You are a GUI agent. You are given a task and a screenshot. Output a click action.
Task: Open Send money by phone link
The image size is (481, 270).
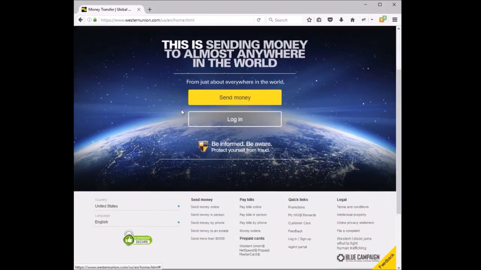click(x=207, y=223)
